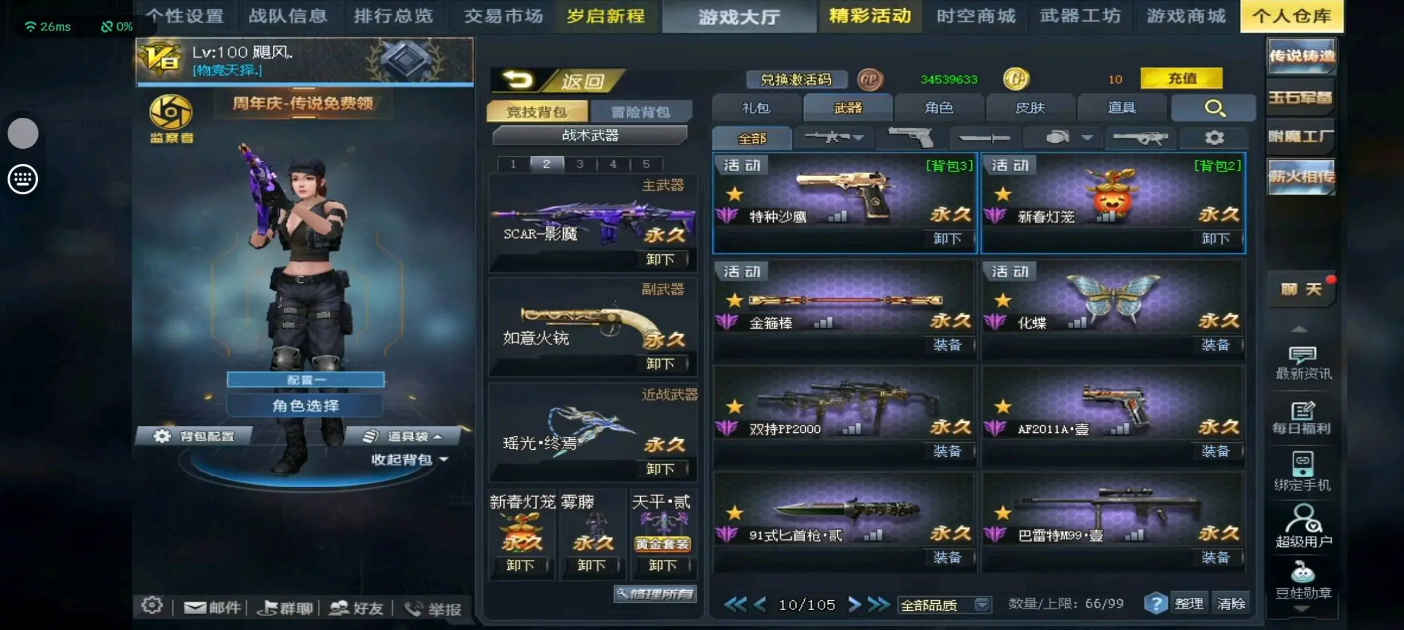The width and height of the screenshot is (1404, 630).
Task: Filter inventory by melee knife icon
Action: [985, 138]
